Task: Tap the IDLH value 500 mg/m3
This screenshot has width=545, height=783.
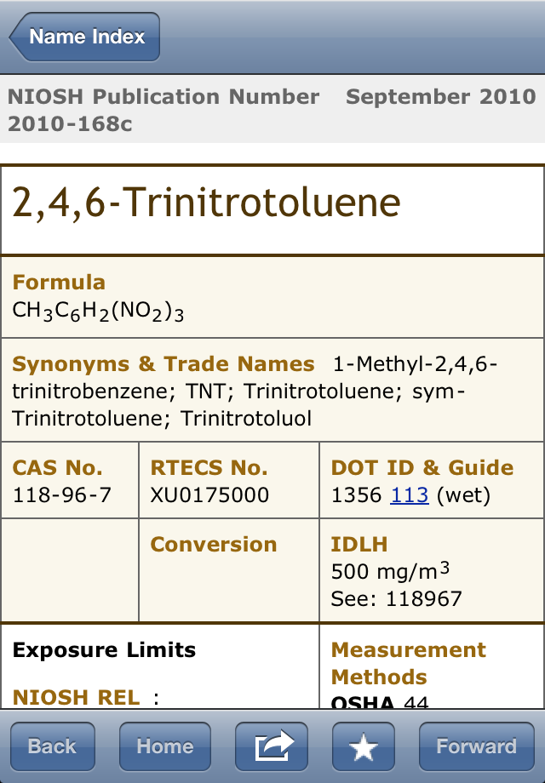Action: pyautogui.click(x=390, y=571)
